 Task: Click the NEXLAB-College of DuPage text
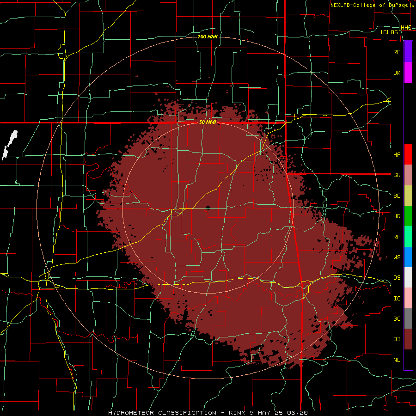[369, 5]
